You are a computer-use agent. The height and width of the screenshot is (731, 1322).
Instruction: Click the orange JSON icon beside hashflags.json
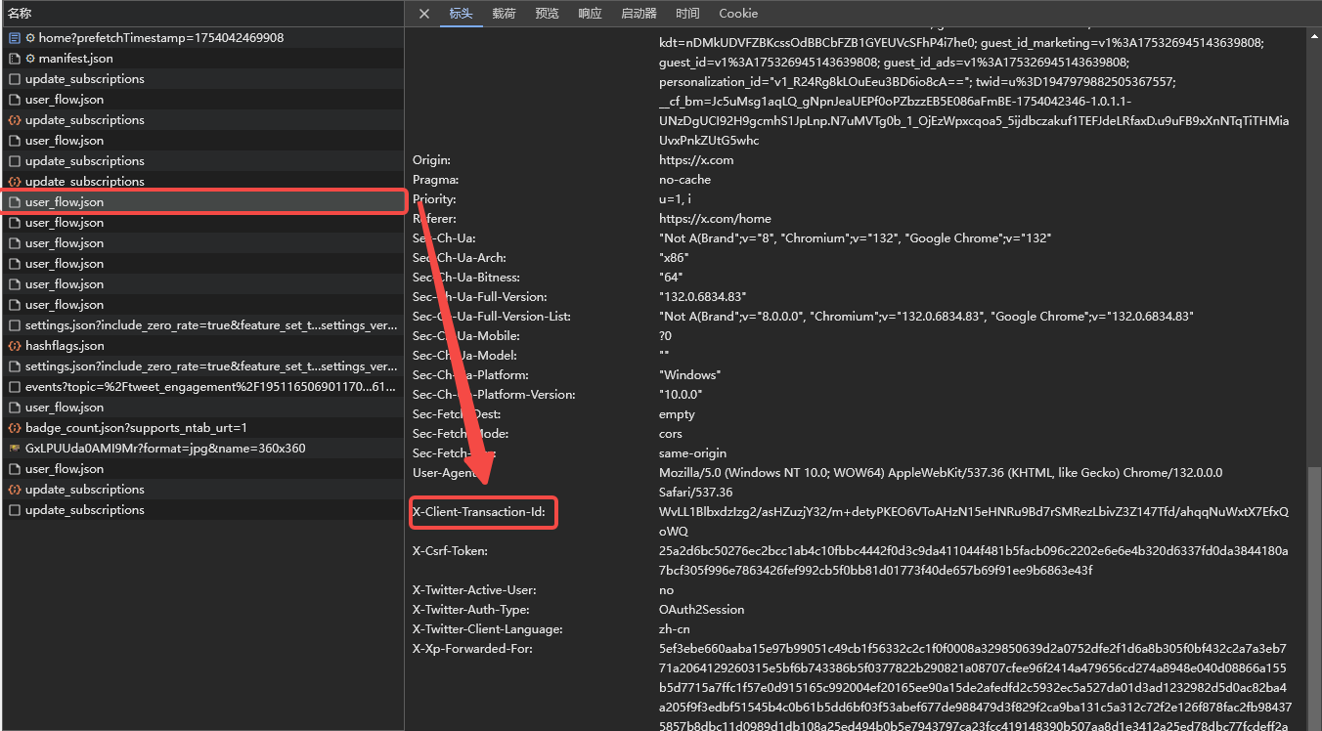15,345
